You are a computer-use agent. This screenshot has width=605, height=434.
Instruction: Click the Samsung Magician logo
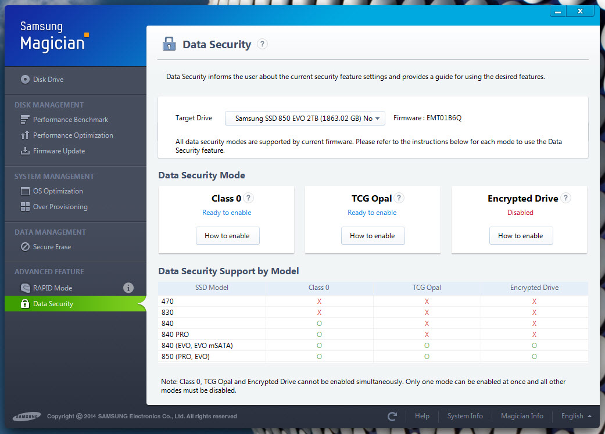tap(54, 36)
